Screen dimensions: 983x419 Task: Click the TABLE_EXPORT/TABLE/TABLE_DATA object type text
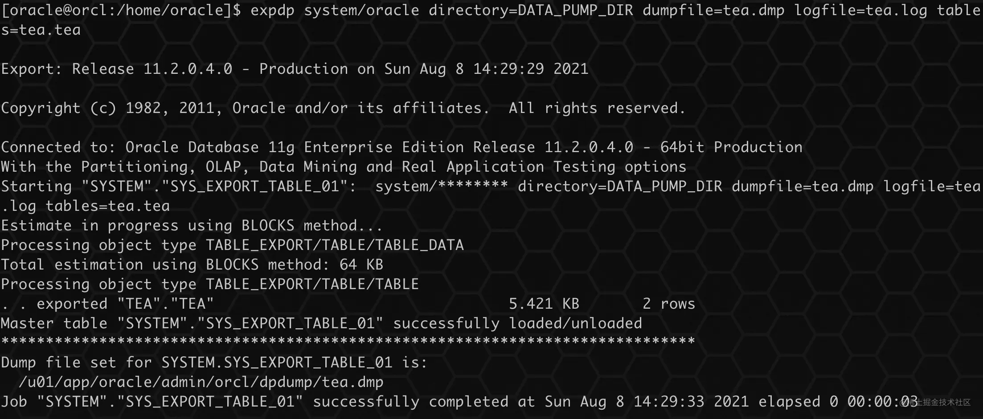click(x=335, y=245)
